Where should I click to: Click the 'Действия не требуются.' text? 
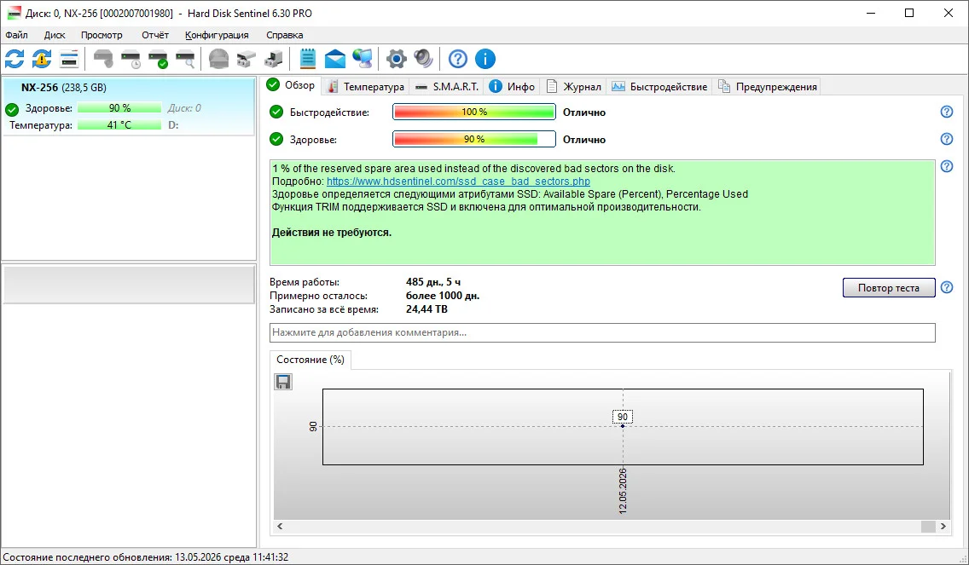coord(331,233)
